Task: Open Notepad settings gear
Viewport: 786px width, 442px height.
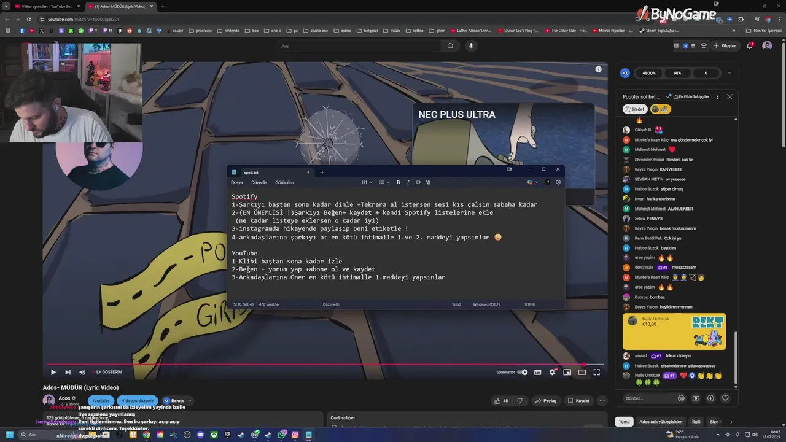Action: (x=558, y=182)
